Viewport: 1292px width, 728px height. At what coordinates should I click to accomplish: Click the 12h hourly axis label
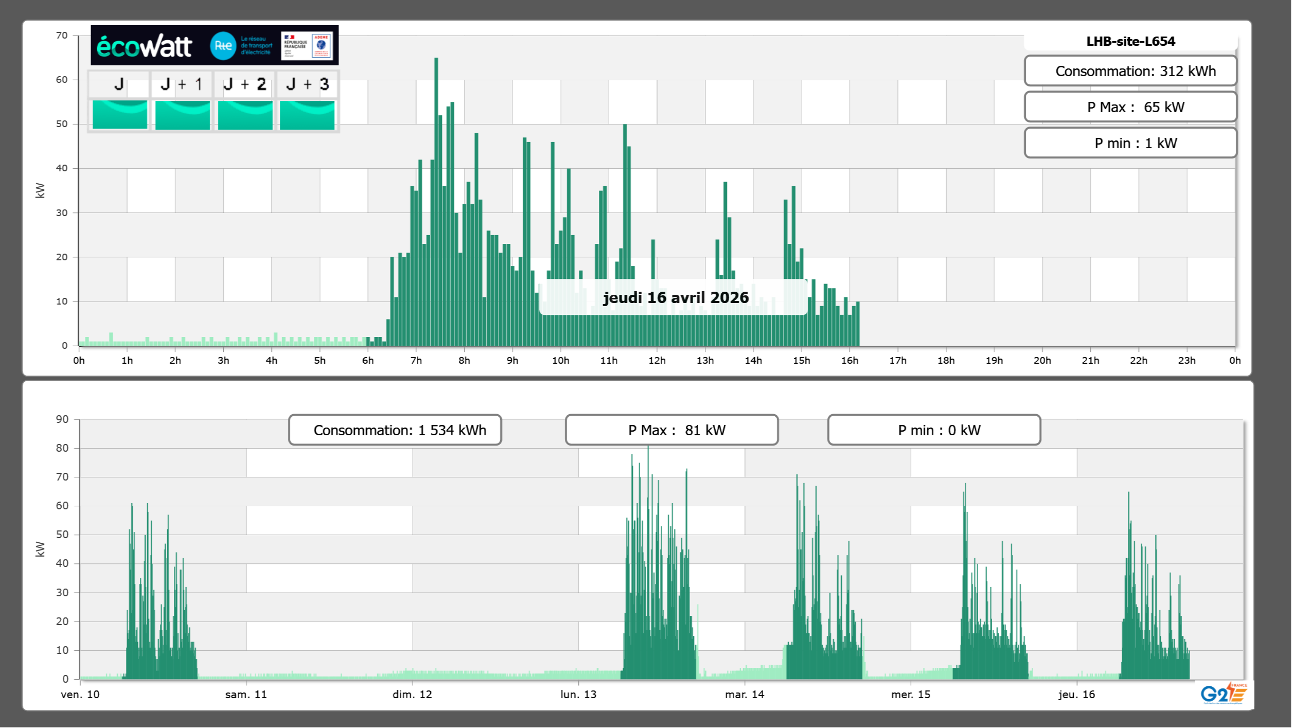point(657,361)
